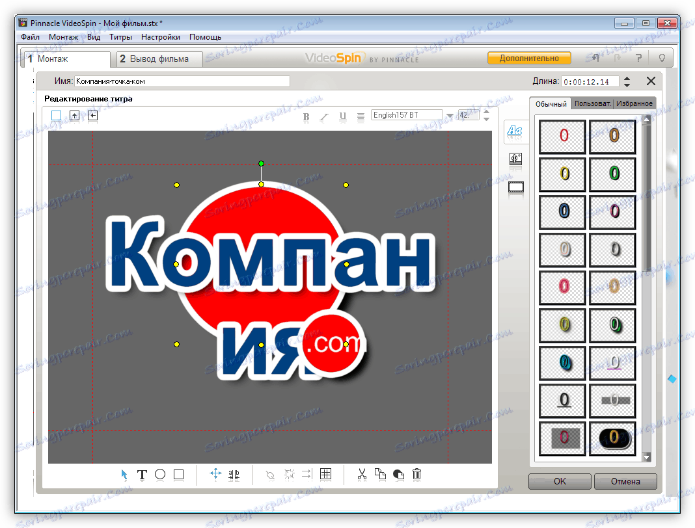Screen dimensions: 695x528
Task: Open the background picture panel icon
Action: (x=515, y=159)
